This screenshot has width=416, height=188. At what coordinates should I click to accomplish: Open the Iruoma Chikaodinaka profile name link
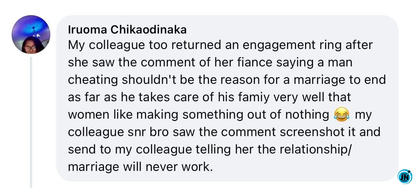(x=127, y=30)
